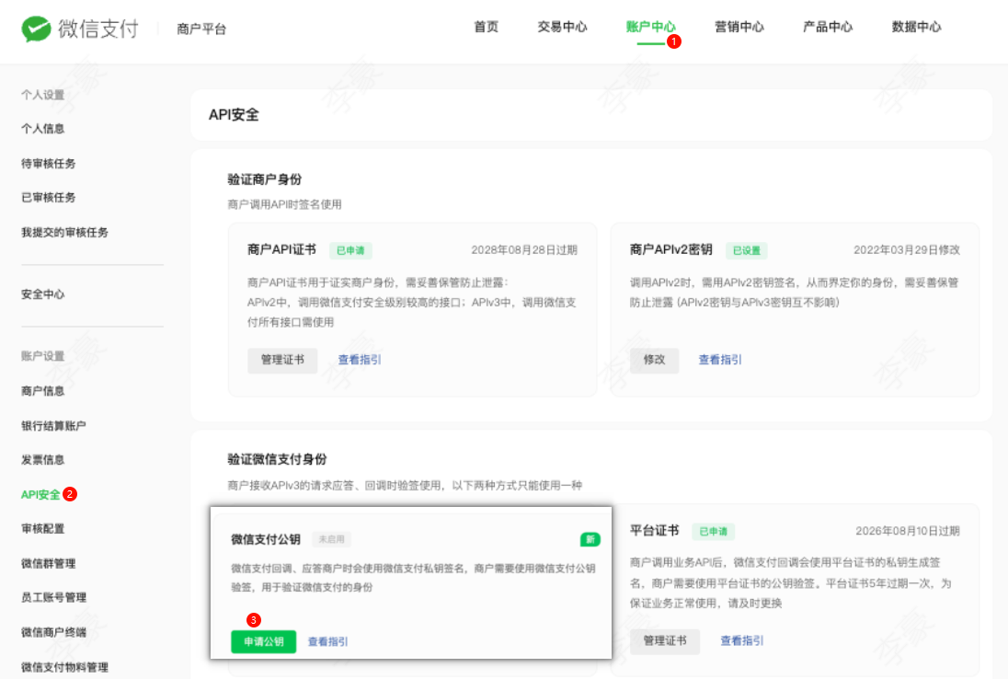Screen dimensions: 1008x679
Task: Open 安全中心 sidebar item
Action: coord(43,294)
